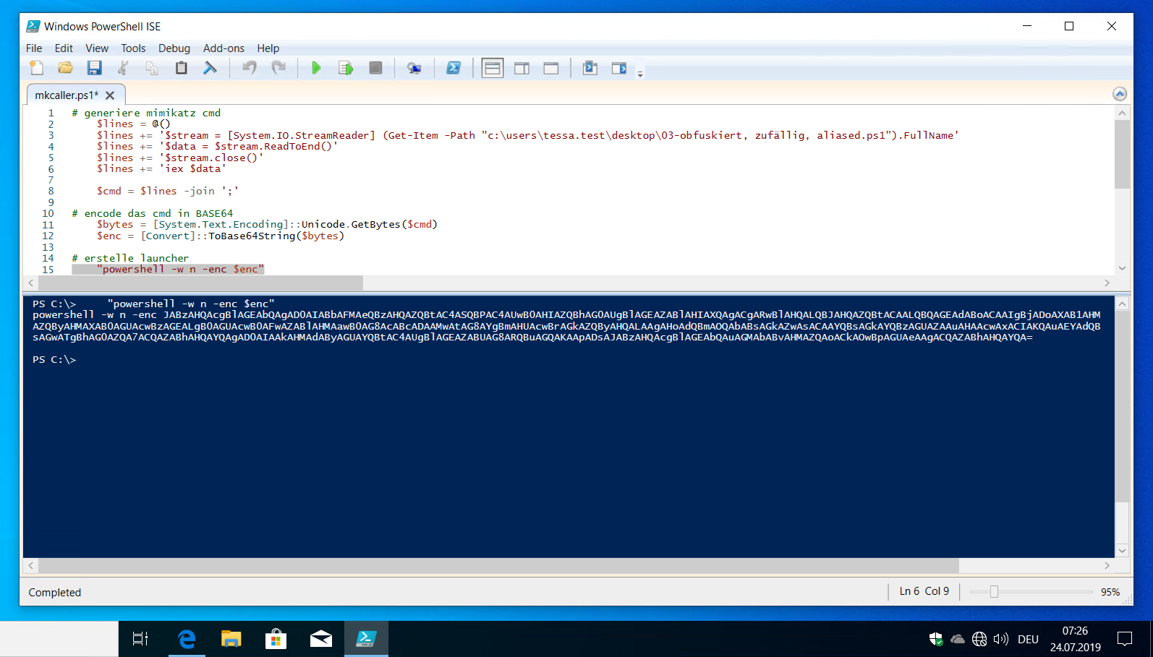Click the Cut scissors icon
Screen dimensions: 1153x657
(x=123, y=68)
